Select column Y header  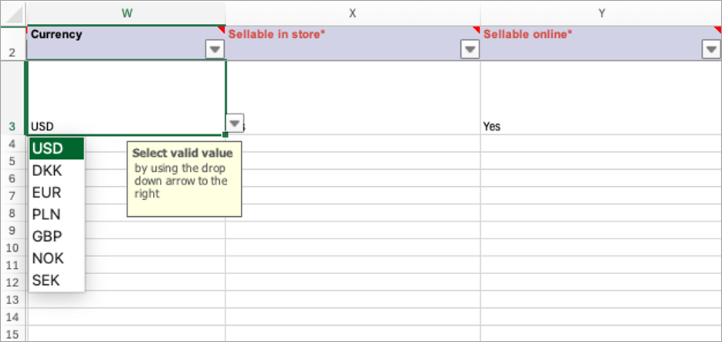click(x=600, y=12)
